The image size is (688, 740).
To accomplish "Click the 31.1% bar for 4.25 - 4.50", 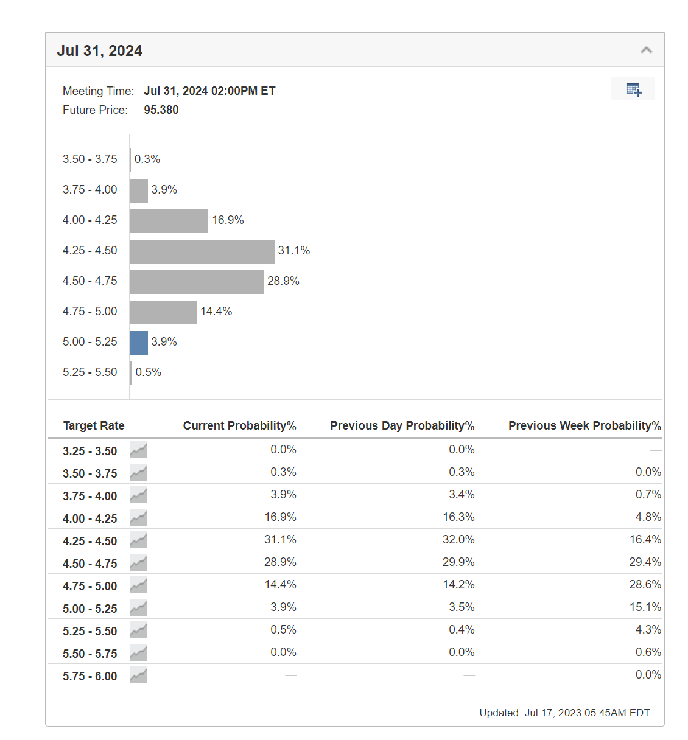I will point(202,251).
